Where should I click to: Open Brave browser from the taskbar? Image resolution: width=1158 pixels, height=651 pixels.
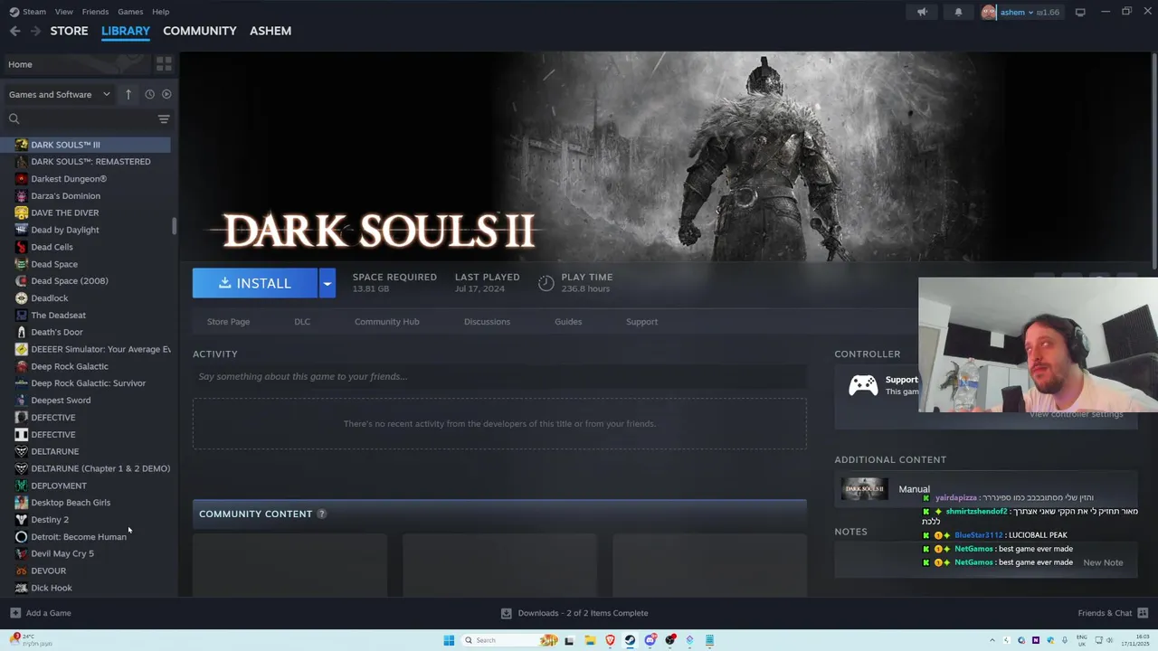pos(610,640)
